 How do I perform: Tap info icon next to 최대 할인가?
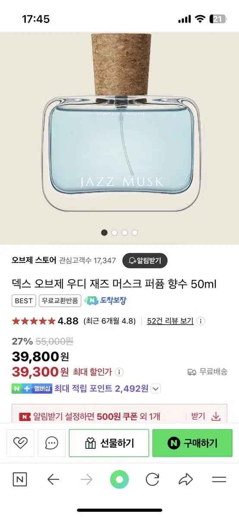pyautogui.click(x=119, y=371)
